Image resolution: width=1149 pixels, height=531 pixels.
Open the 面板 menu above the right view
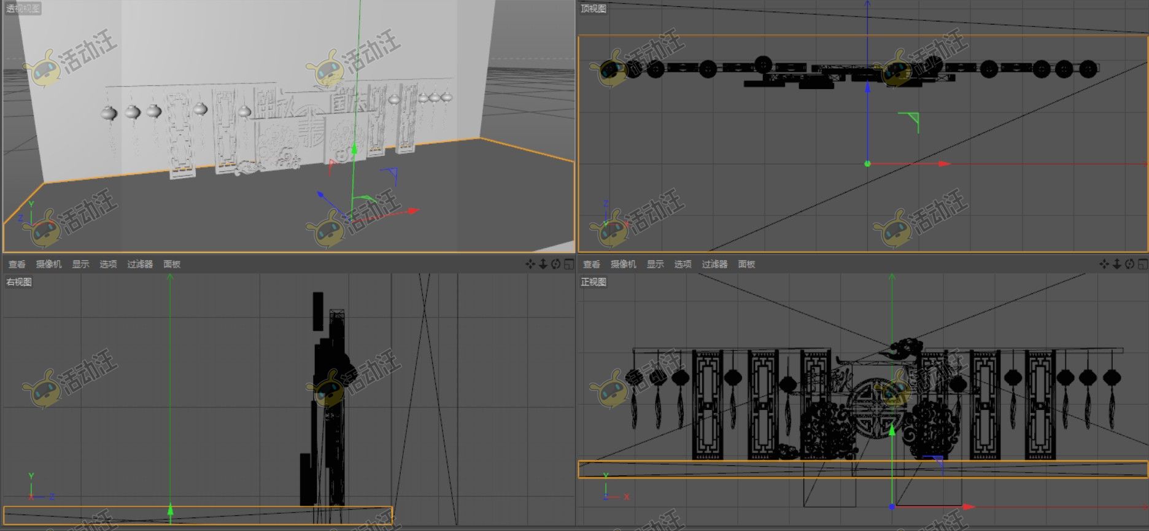(x=172, y=264)
